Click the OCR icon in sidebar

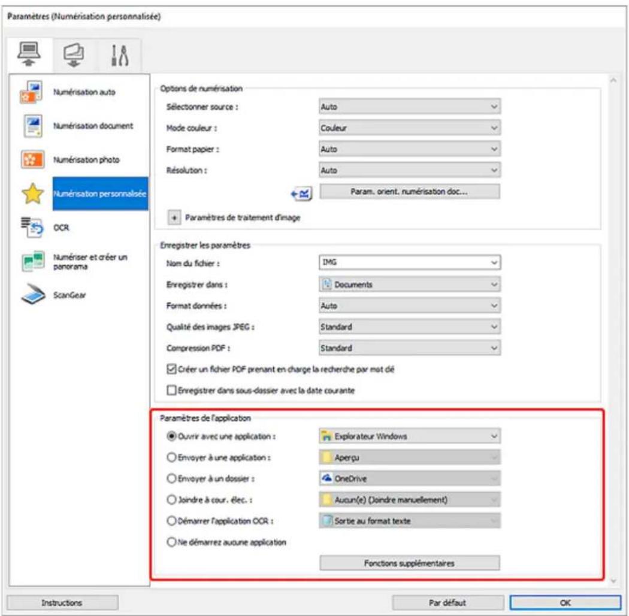click(32, 227)
